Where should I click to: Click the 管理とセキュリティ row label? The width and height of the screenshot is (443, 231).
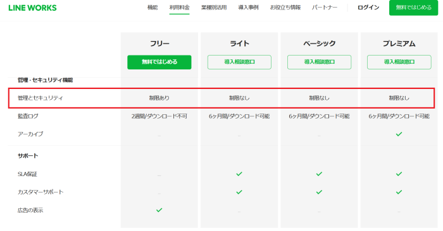(x=40, y=98)
